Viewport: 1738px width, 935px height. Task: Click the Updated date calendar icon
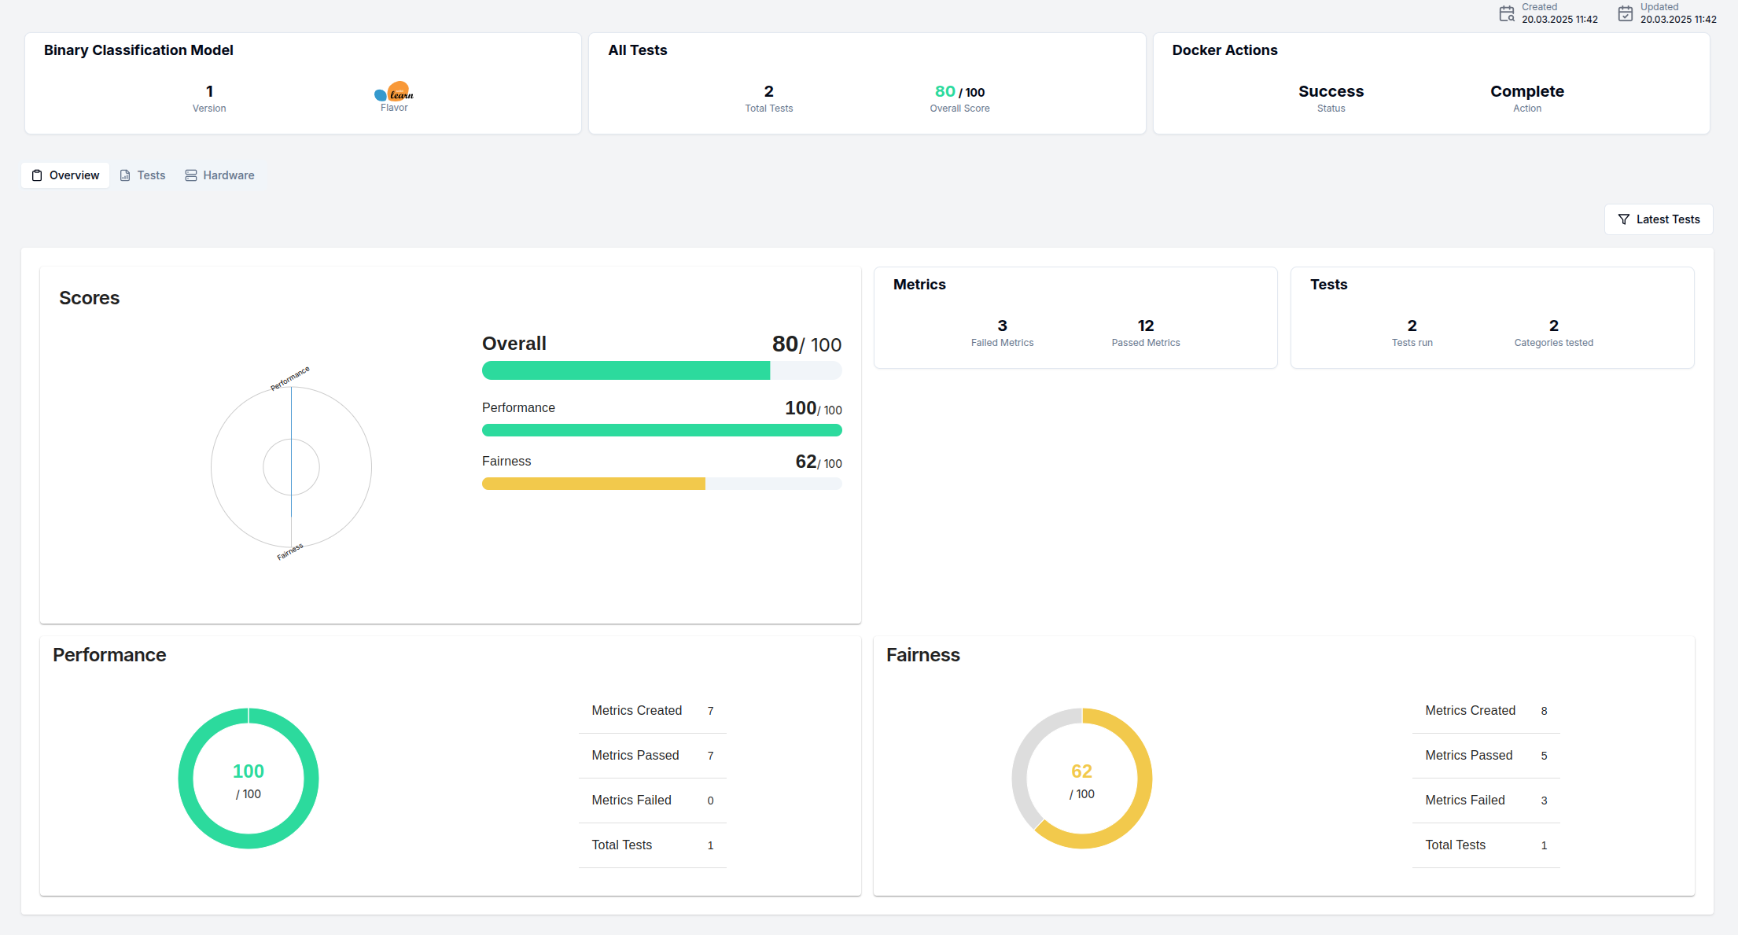pos(1624,13)
